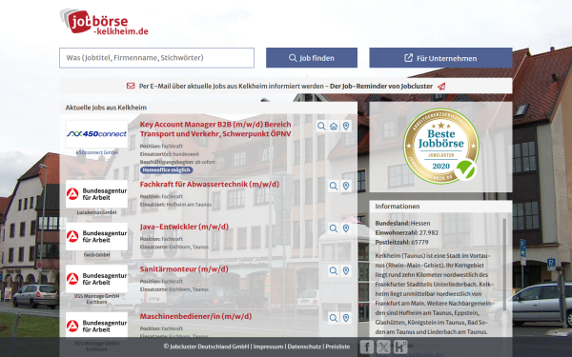Click the Job finden button
572x357 pixels.
pyautogui.click(x=312, y=57)
